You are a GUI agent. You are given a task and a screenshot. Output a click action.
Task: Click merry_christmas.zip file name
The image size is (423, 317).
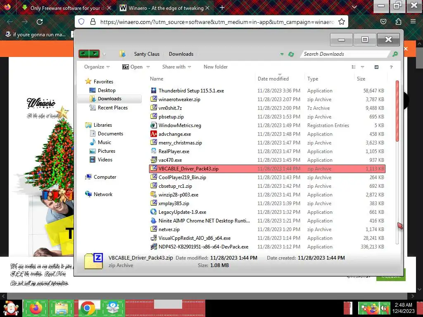tap(180, 142)
